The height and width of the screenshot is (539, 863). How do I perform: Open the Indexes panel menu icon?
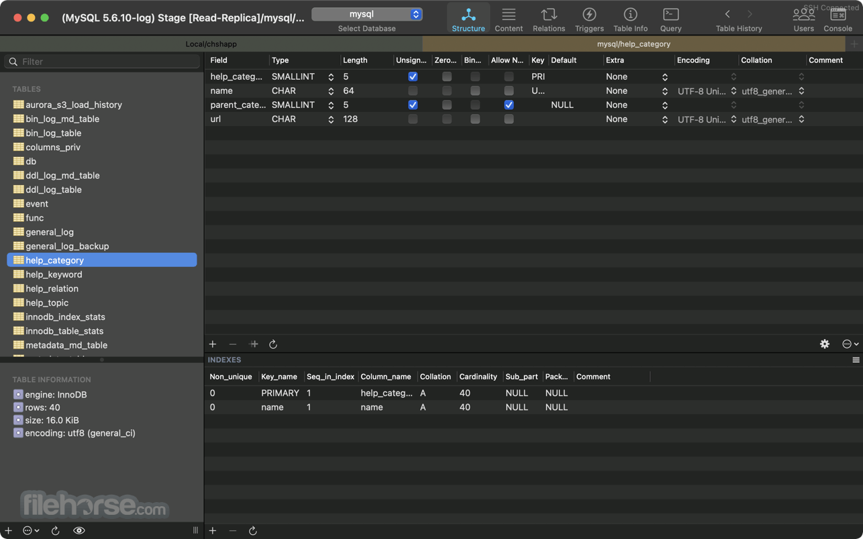coord(856,360)
